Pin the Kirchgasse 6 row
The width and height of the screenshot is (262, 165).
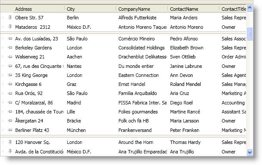[x=10, y=84]
